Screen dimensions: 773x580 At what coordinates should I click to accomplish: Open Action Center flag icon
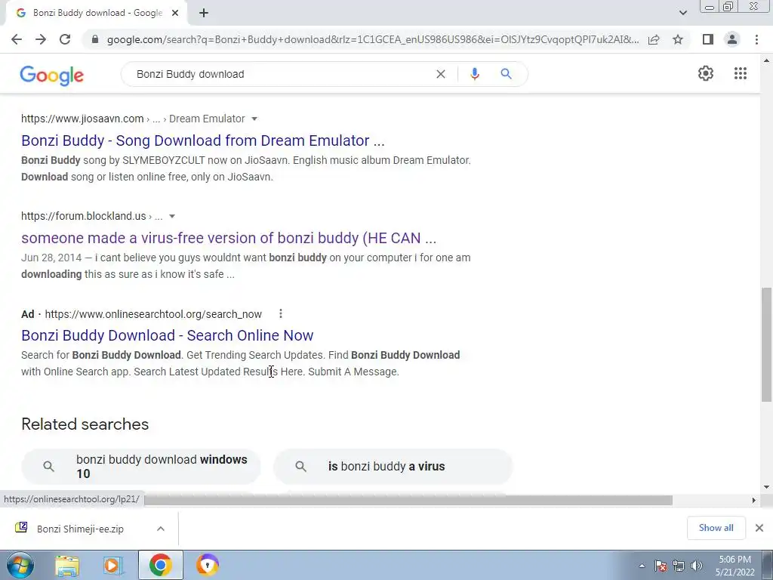(x=661, y=566)
